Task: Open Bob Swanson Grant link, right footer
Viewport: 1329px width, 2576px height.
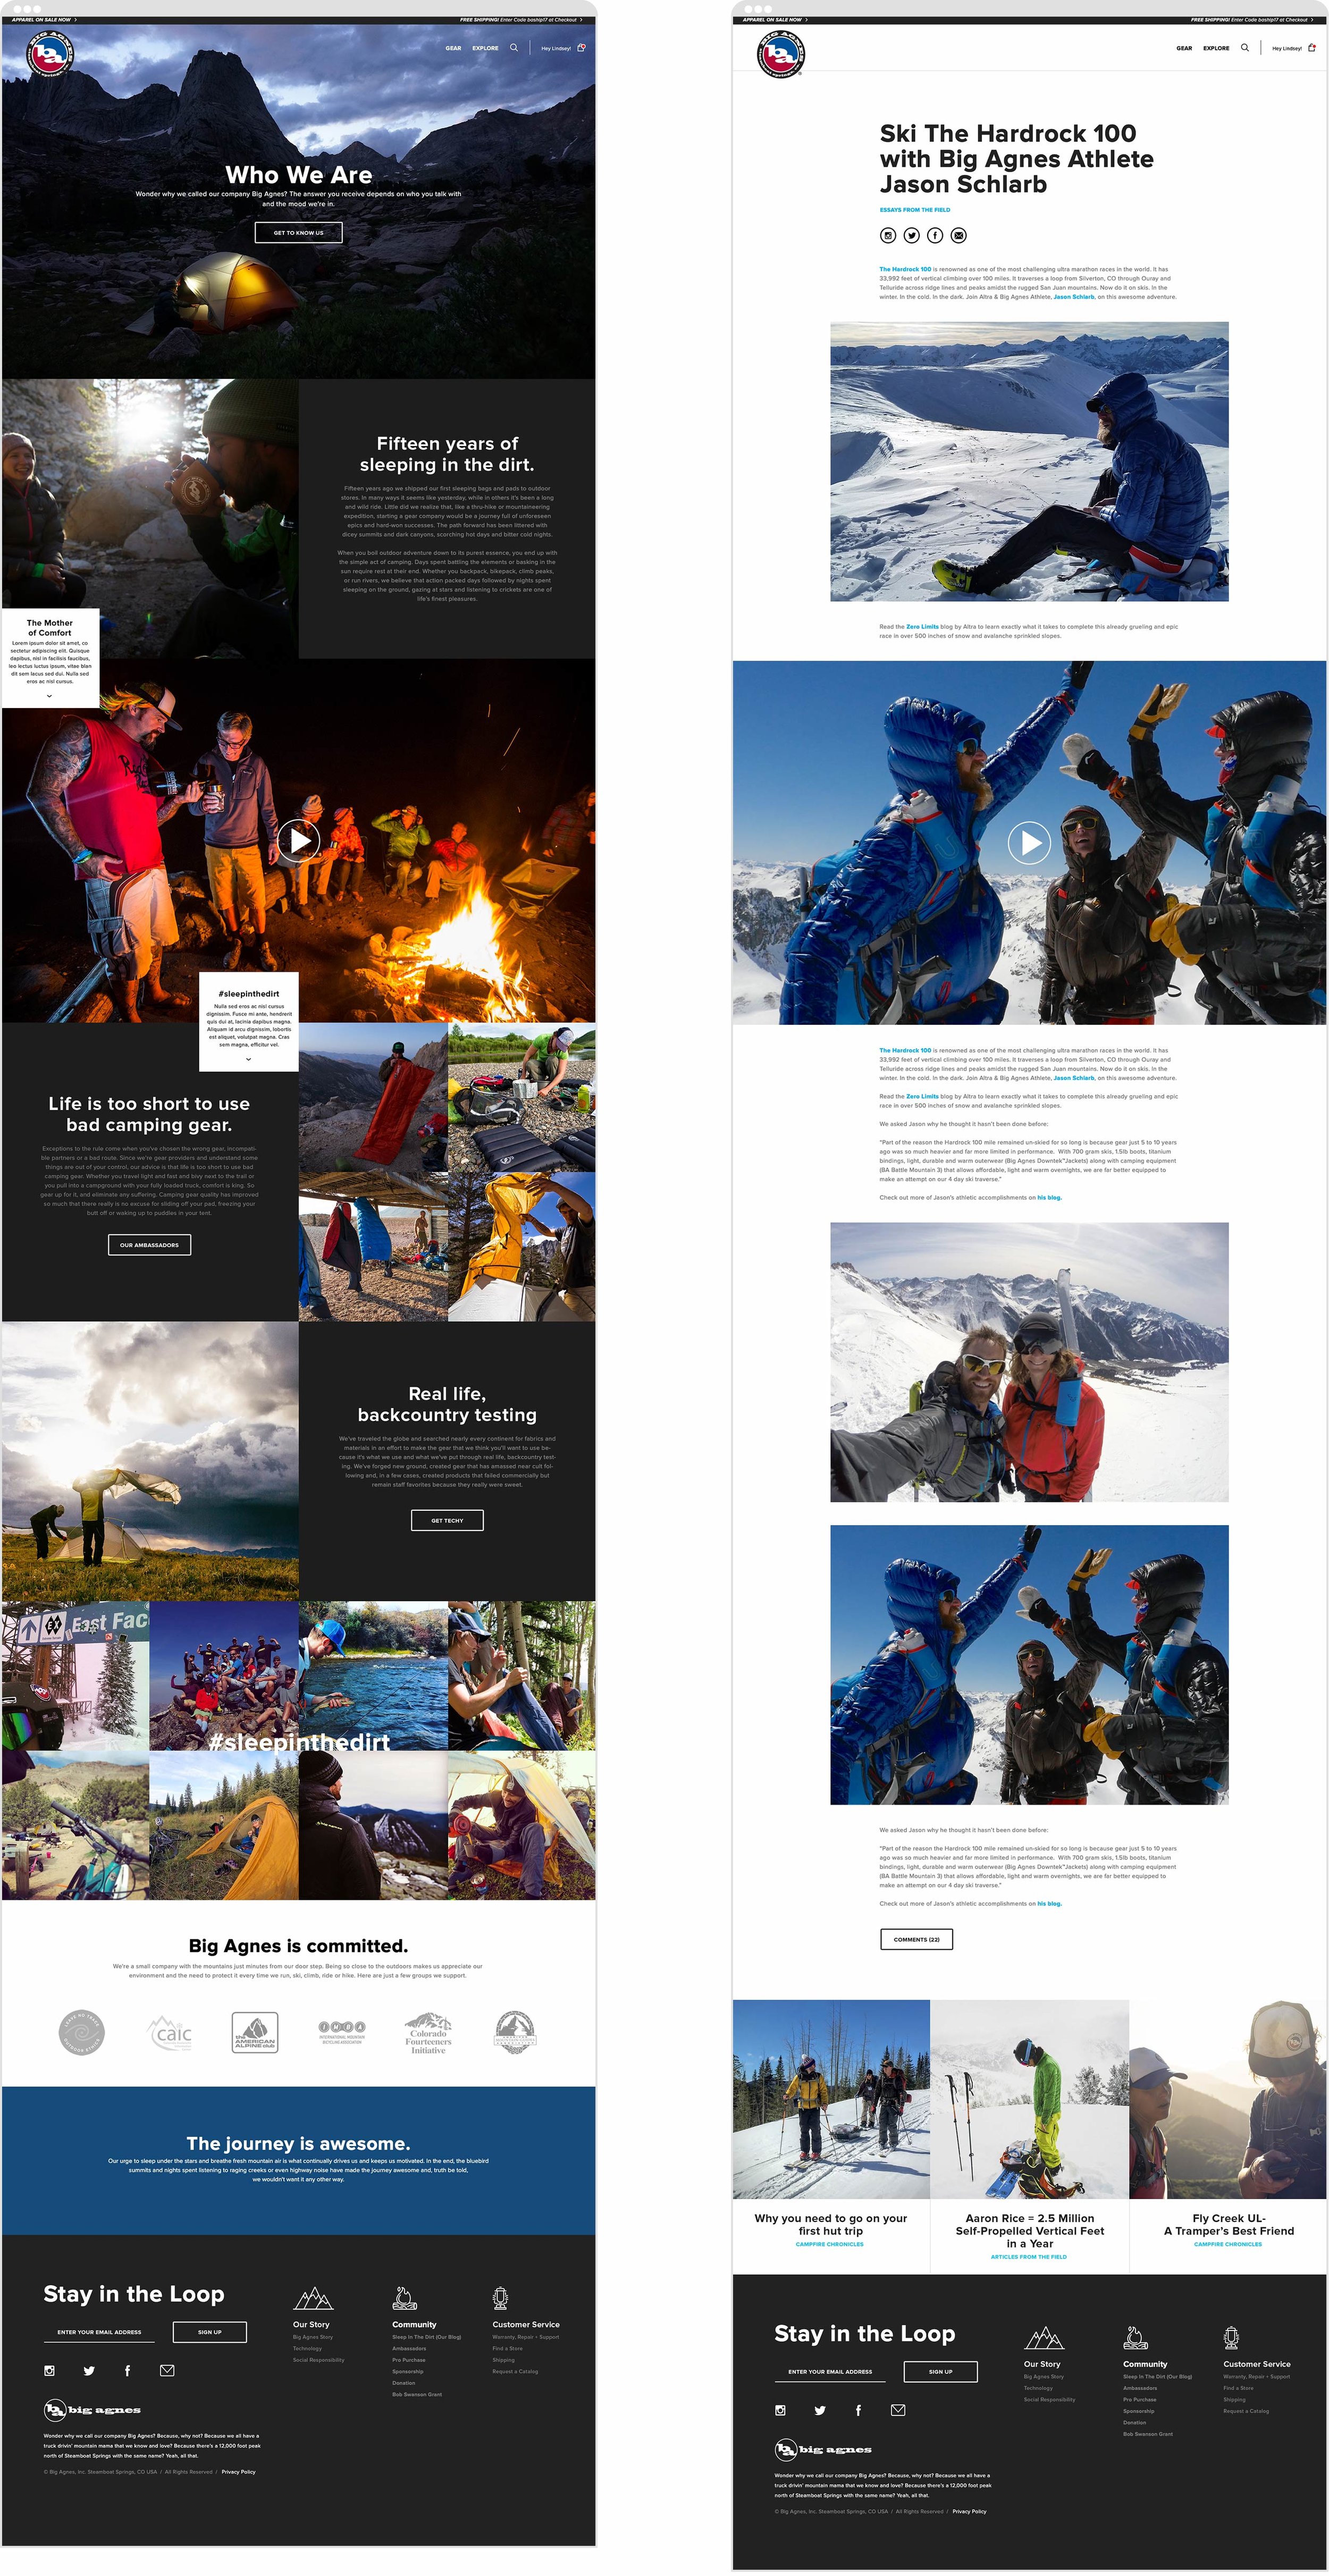Action: point(1148,2434)
